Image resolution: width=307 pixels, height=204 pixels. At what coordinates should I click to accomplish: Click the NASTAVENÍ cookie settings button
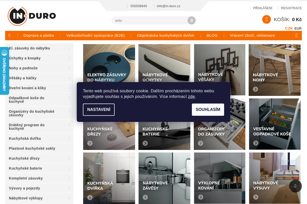(x=99, y=110)
